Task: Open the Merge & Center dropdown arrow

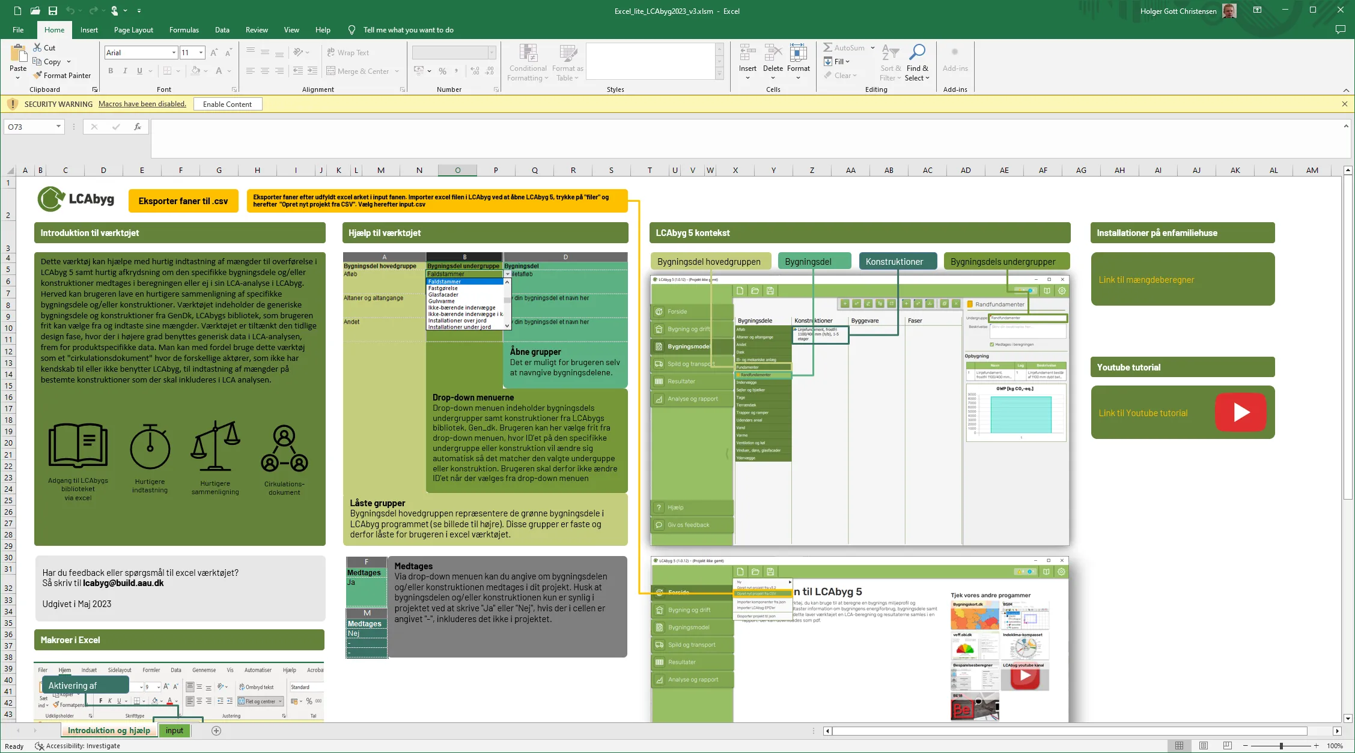Action: [x=397, y=71]
